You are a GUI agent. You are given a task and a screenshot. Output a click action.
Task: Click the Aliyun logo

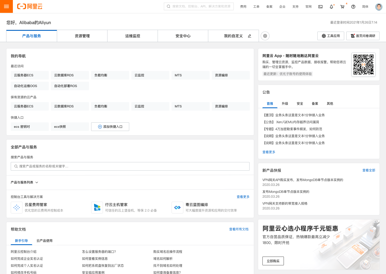(x=30, y=6)
